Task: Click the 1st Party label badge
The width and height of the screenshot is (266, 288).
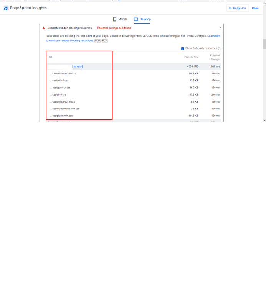Action: (x=78, y=66)
